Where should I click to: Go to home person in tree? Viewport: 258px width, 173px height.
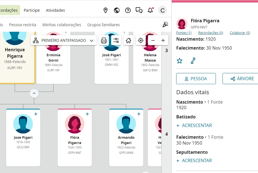click(x=128, y=40)
